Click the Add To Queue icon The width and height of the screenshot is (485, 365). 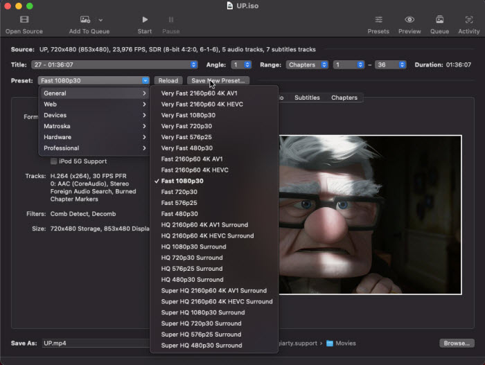[x=85, y=19]
